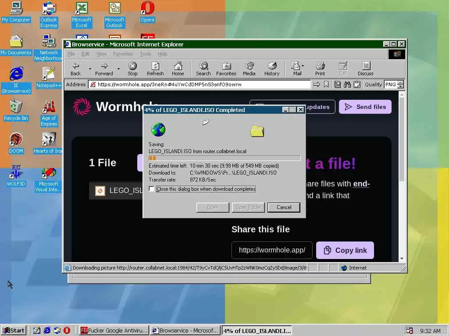Show the History pane
Viewport: 449px width, 336px height.
coord(272,69)
